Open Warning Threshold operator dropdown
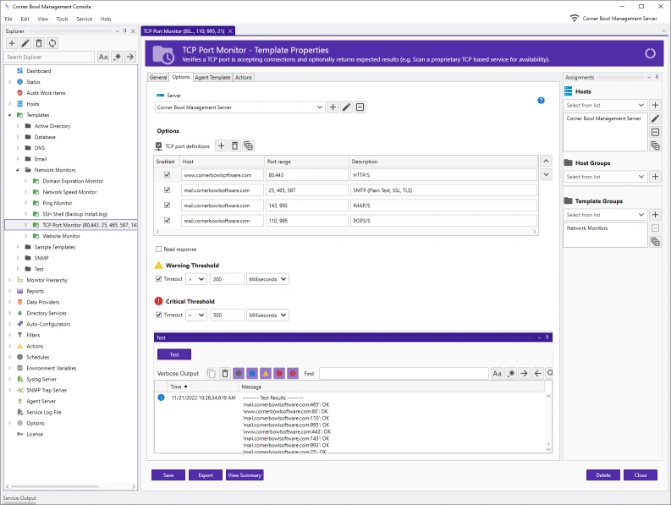The height and width of the screenshot is (505, 671). click(x=196, y=279)
